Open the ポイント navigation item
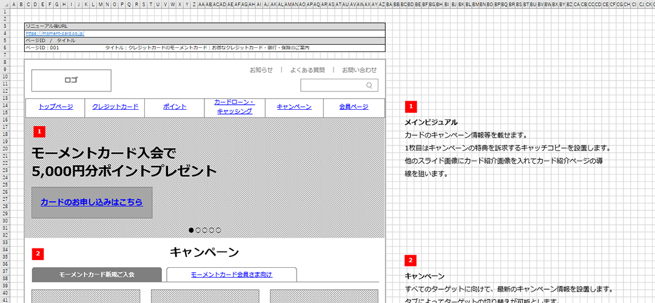 pyautogui.click(x=175, y=107)
